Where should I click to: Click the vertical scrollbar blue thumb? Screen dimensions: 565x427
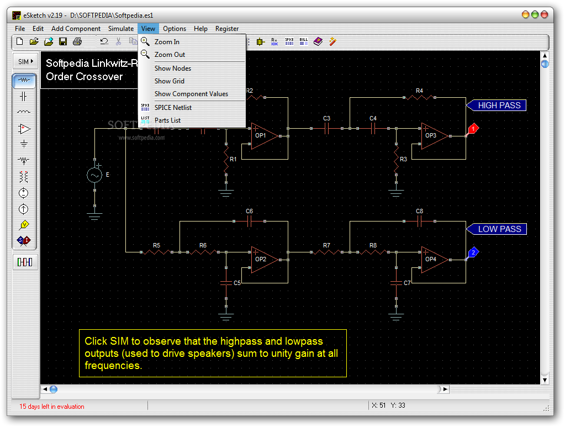pos(545,64)
